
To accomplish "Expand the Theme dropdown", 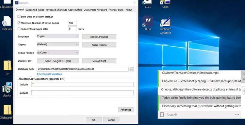I will (x=58, y=44).
